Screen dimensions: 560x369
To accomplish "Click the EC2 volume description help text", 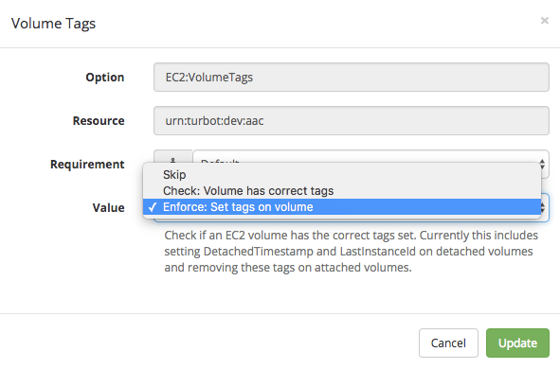I will (352, 252).
